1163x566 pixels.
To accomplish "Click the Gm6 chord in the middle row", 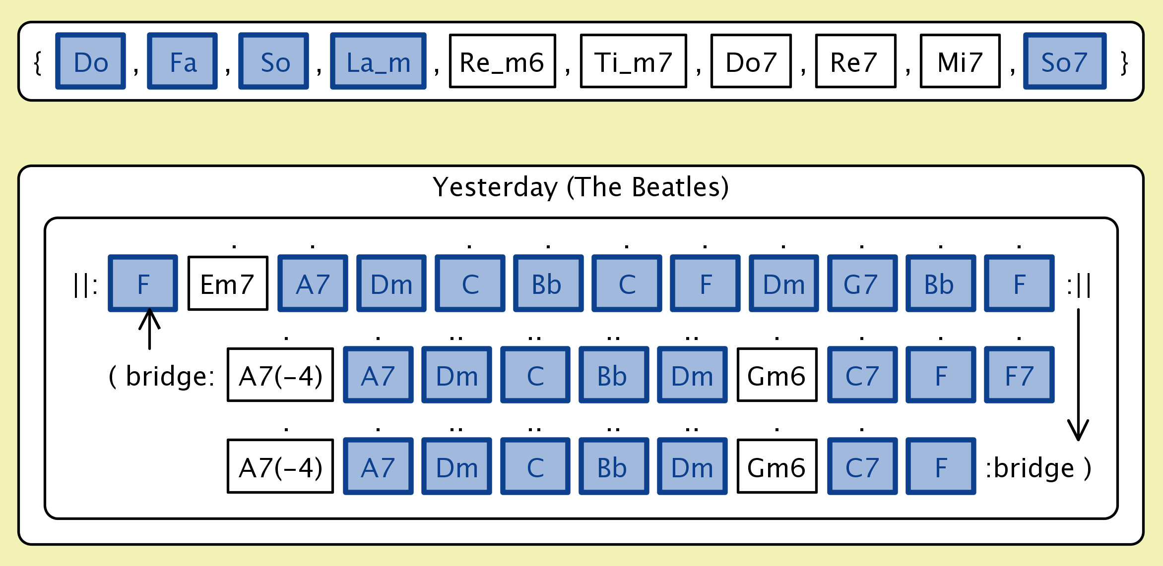I will (776, 375).
